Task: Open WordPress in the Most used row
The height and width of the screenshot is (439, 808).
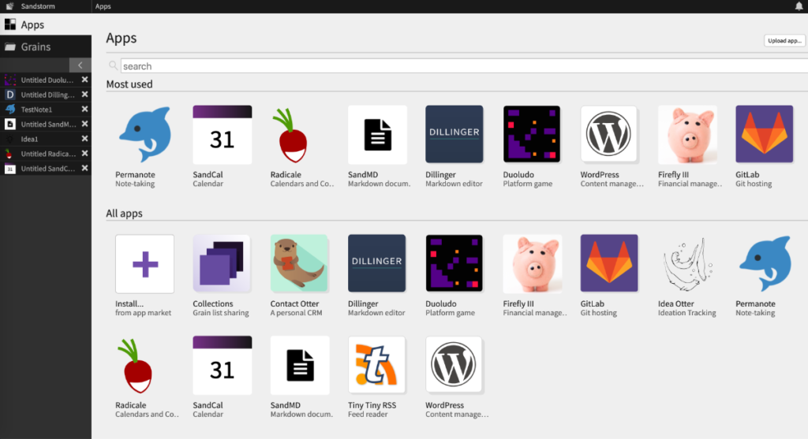Action: (x=609, y=135)
